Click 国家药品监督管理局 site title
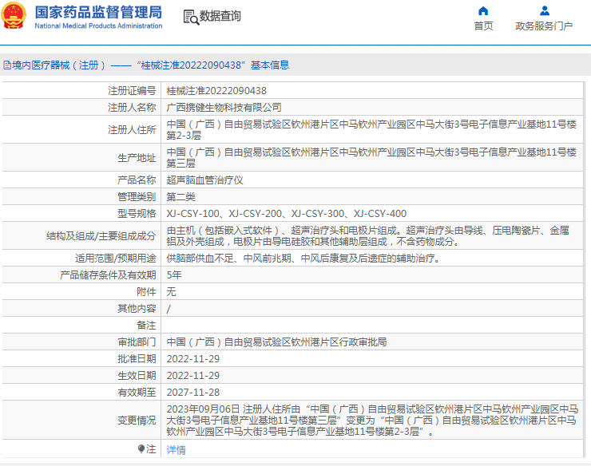591x466 pixels. 98,12
